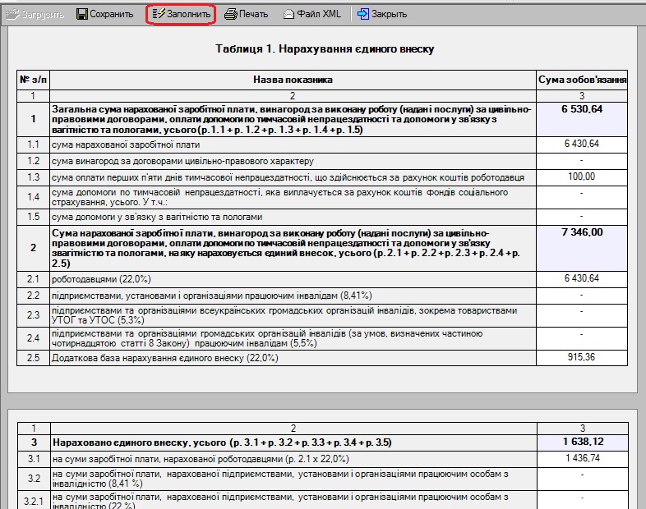This screenshot has width=646, height=509.
Task: Click the Сохранить floppy disk icon
Action: point(82,14)
